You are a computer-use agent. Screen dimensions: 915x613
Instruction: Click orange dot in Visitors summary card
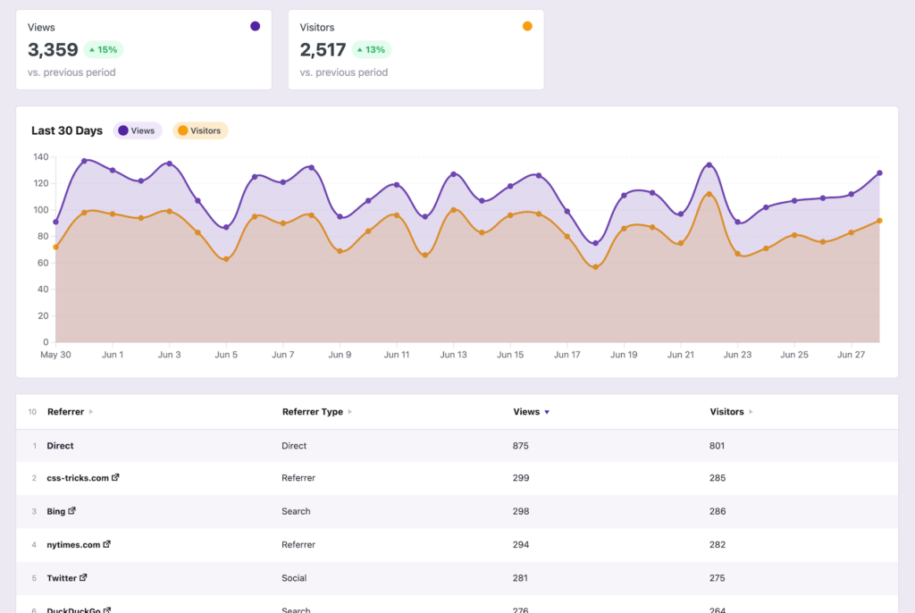pos(527,27)
